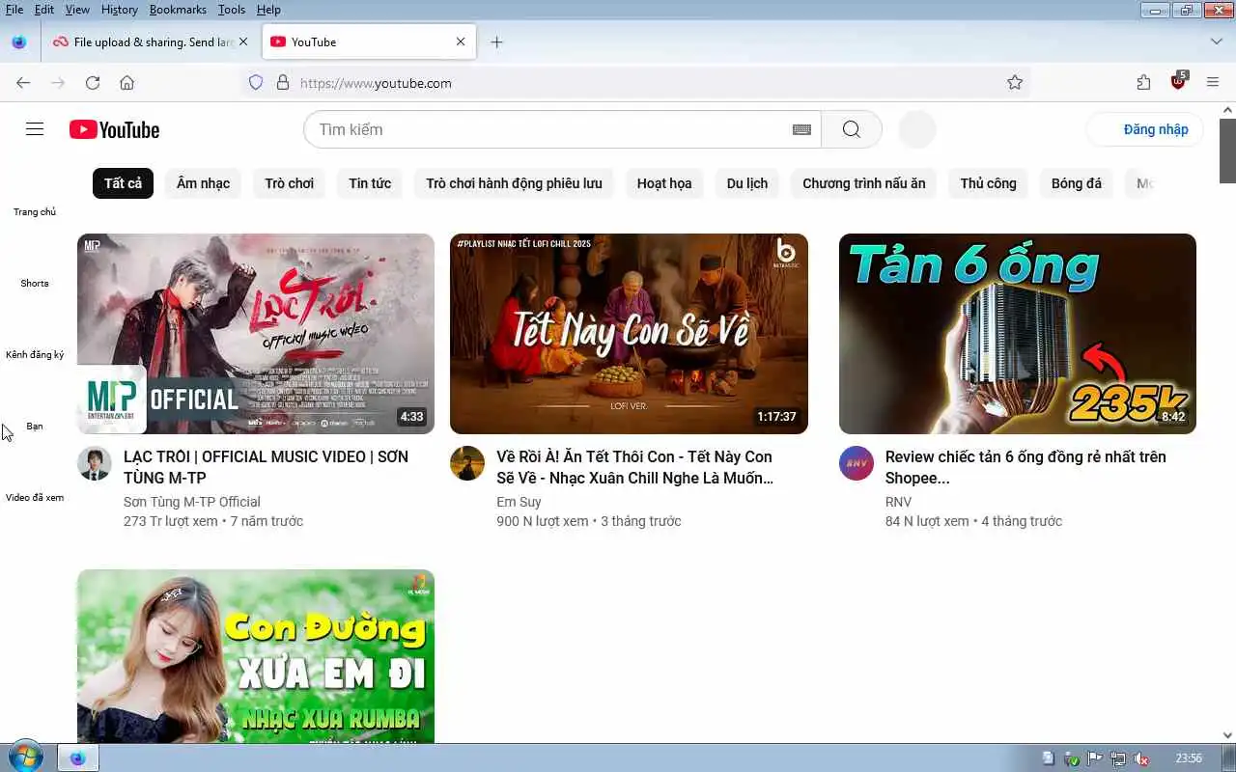Click the Đăng nhập sign-in button
Image resolution: width=1236 pixels, height=772 pixels.
[1145, 129]
